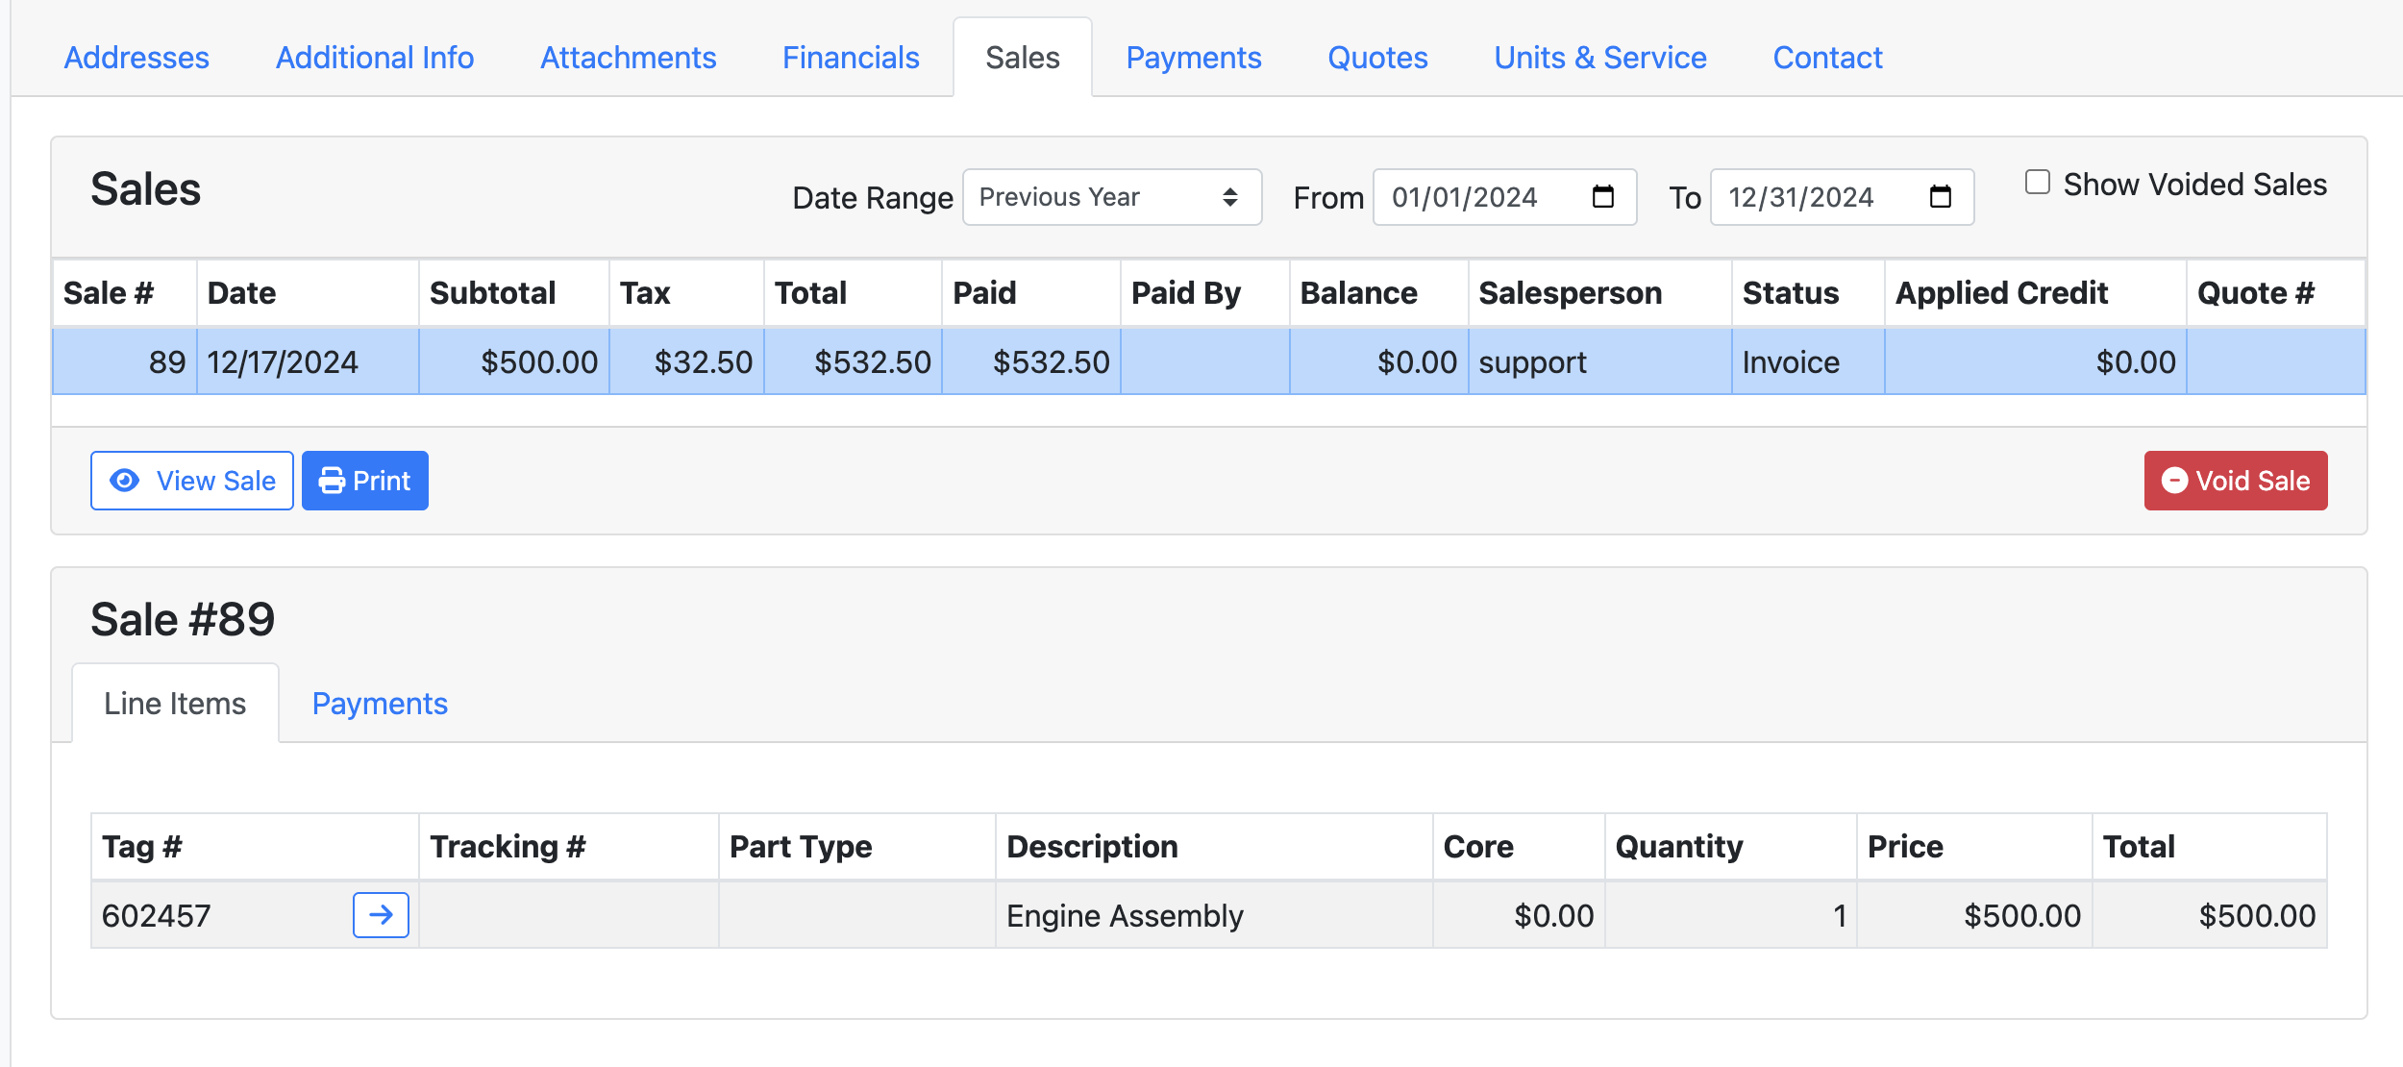Click the printer icon on the Print button
Screen dimensions: 2403x1067
tap(332, 481)
